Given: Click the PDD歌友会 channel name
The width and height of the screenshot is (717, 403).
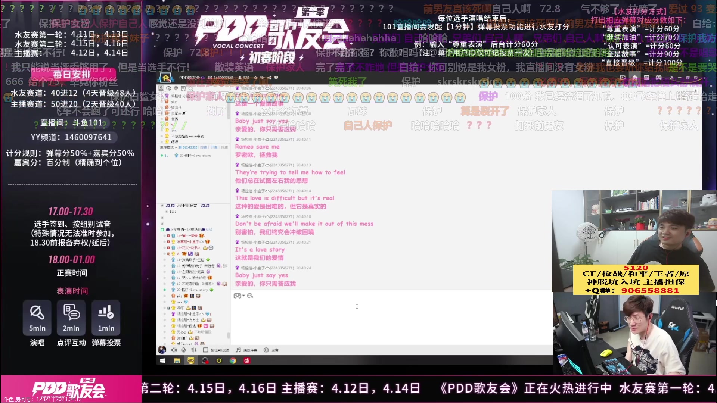Looking at the screenshot, I should 189,78.
